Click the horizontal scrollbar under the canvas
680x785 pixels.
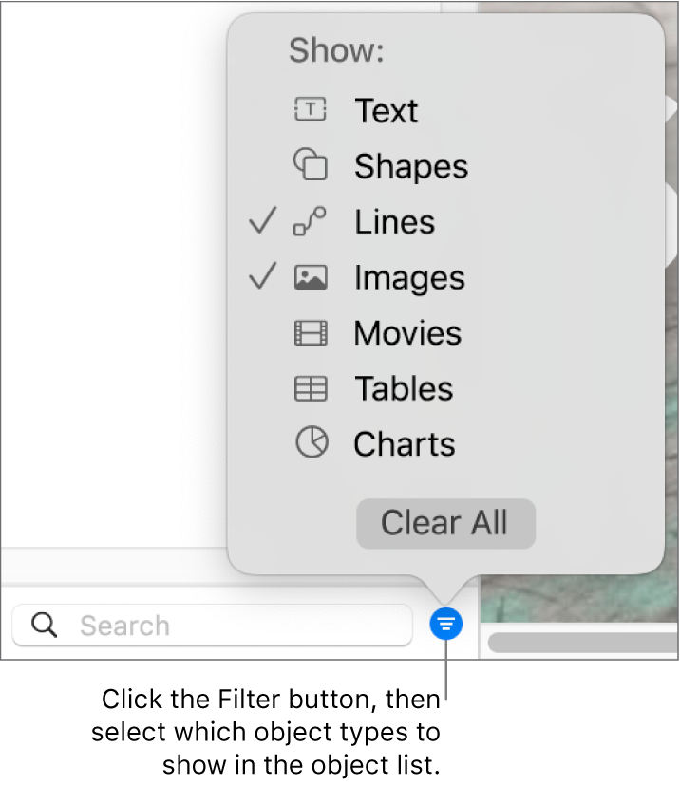click(x=581, y=643)
